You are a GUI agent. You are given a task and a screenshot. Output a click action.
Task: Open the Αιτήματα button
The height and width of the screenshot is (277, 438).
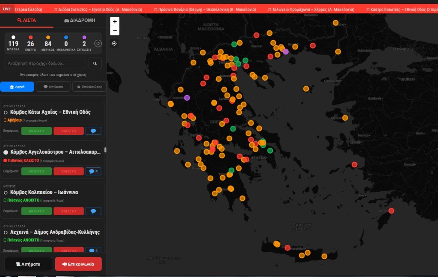(x=28, y=264)
